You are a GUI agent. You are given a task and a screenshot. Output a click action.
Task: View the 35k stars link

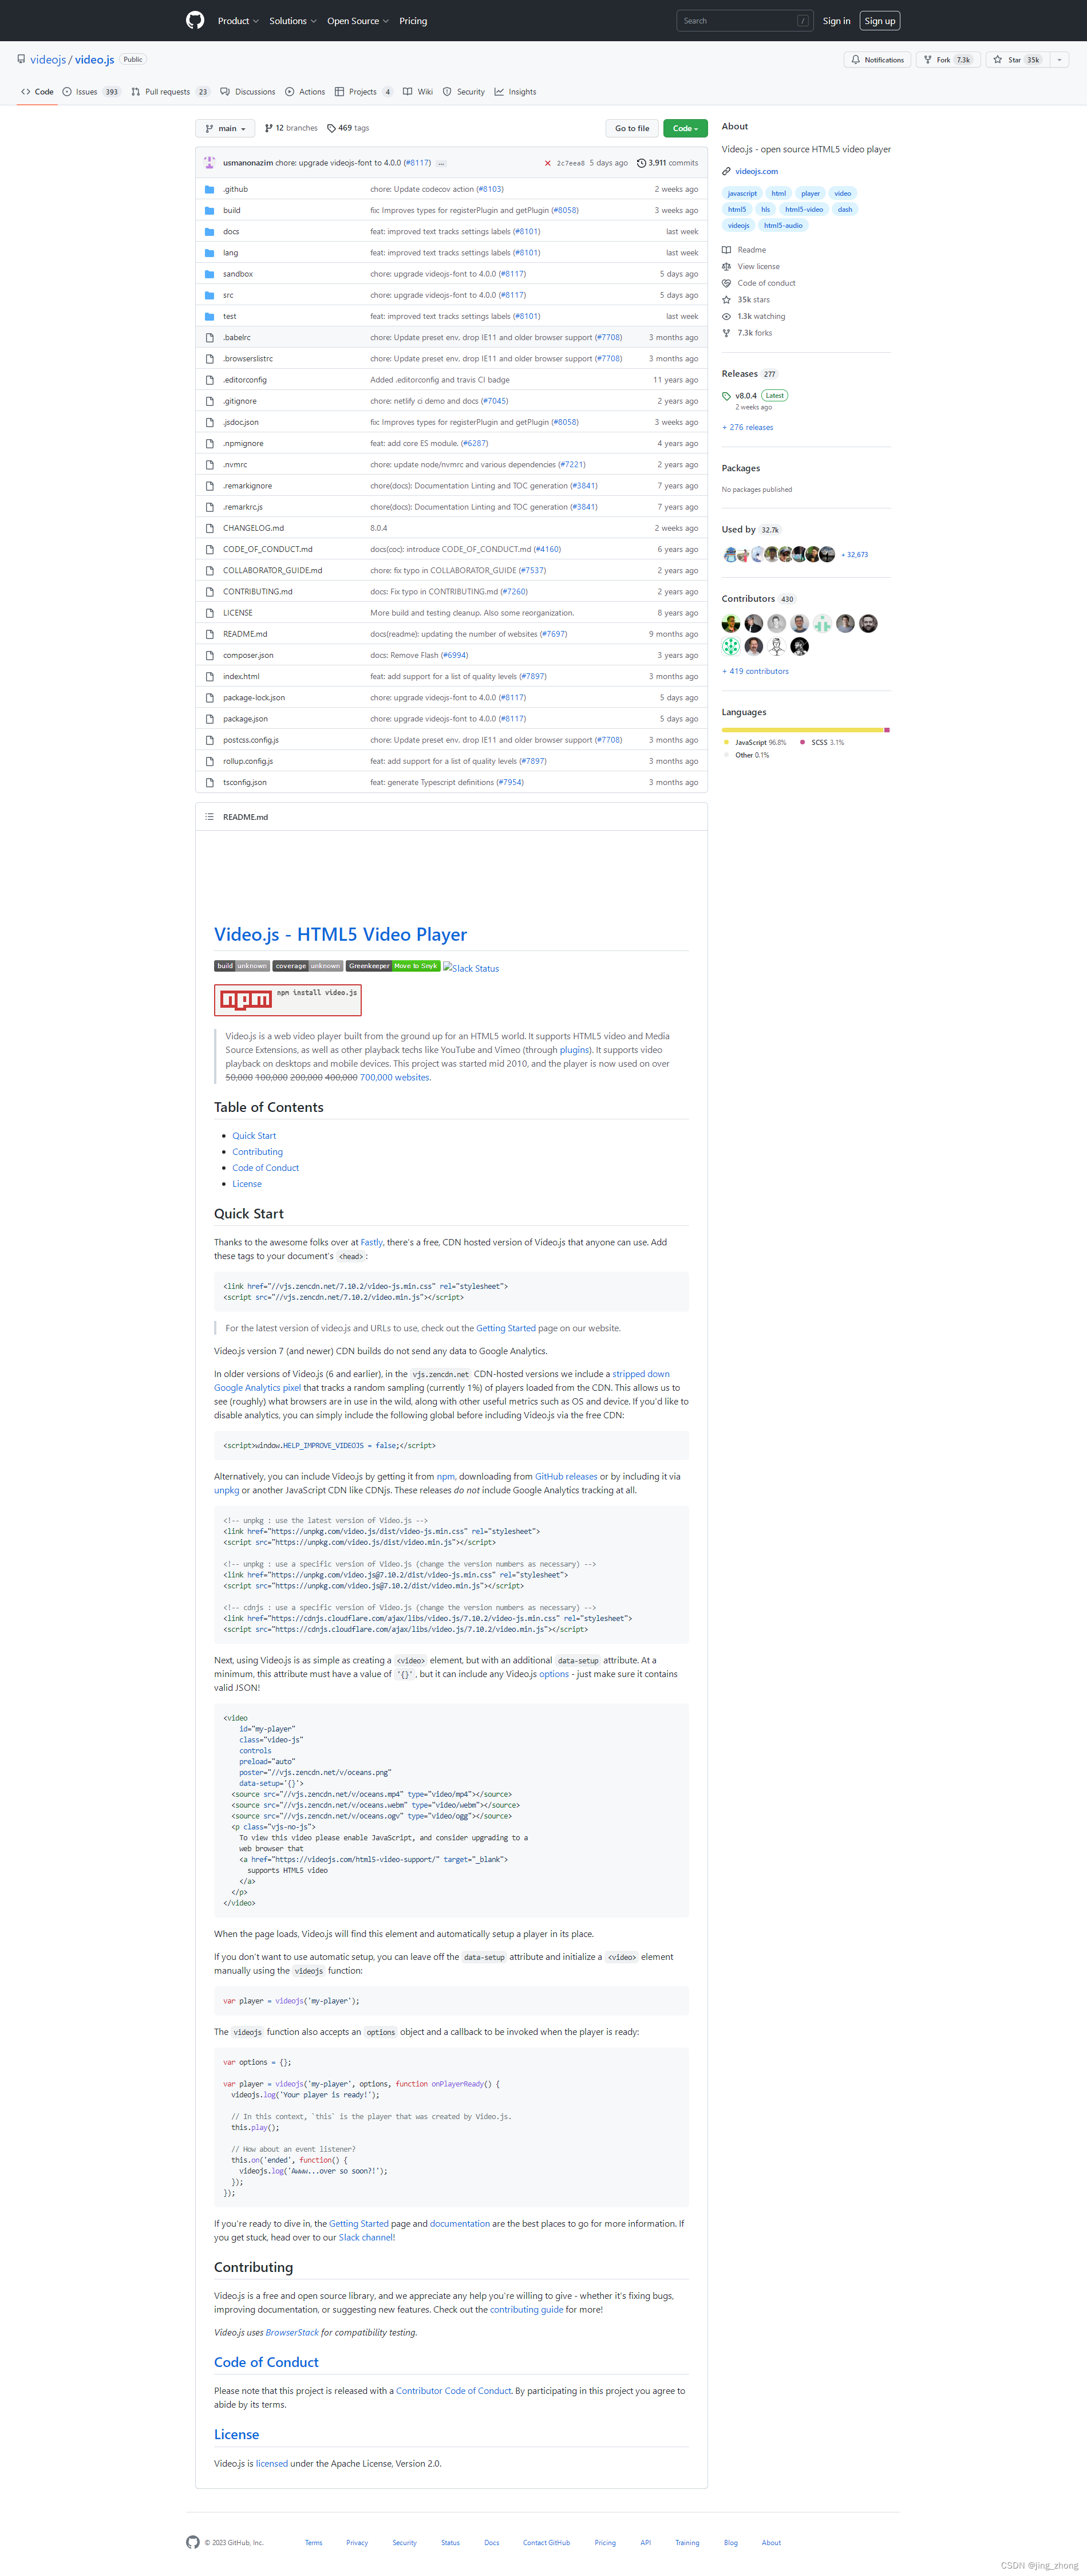pyautogui.click(x=746, y=300)
